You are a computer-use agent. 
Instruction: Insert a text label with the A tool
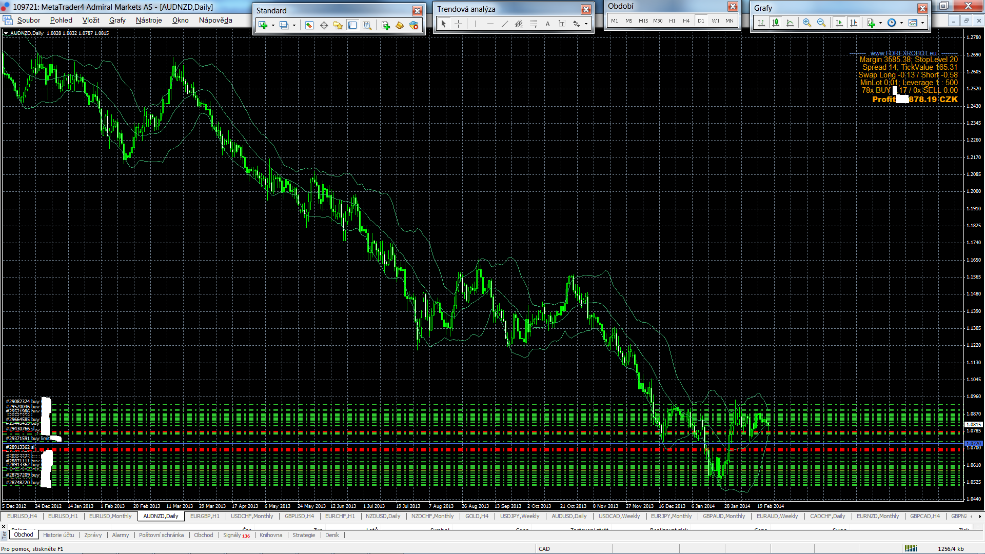tap(547, 24)
